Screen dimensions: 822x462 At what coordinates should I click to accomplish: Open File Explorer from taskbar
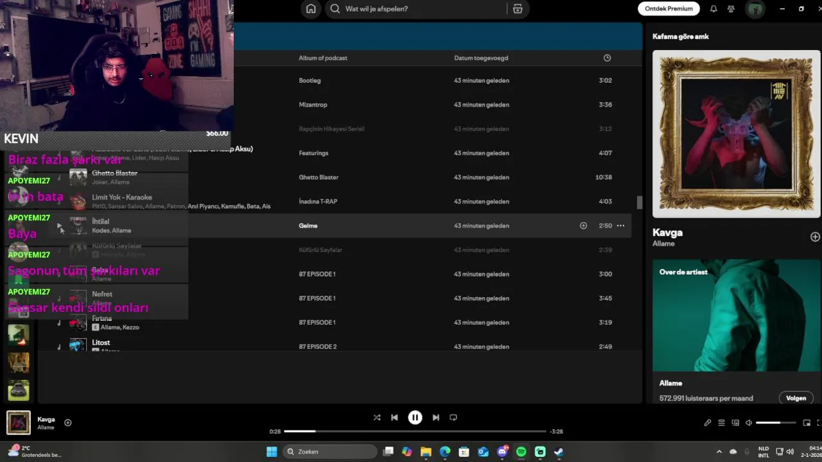pos(426,452)
